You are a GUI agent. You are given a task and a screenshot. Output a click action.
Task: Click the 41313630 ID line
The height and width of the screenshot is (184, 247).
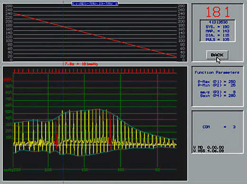[218, 22]
